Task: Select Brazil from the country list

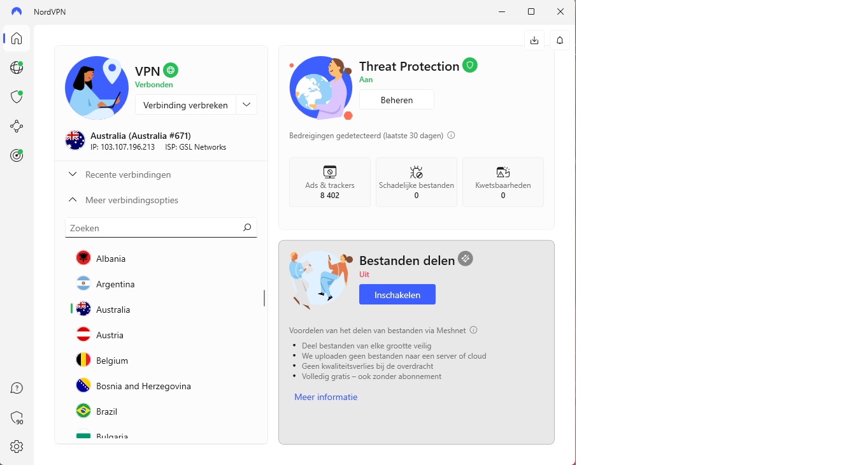Action: (x=106, y=411)
